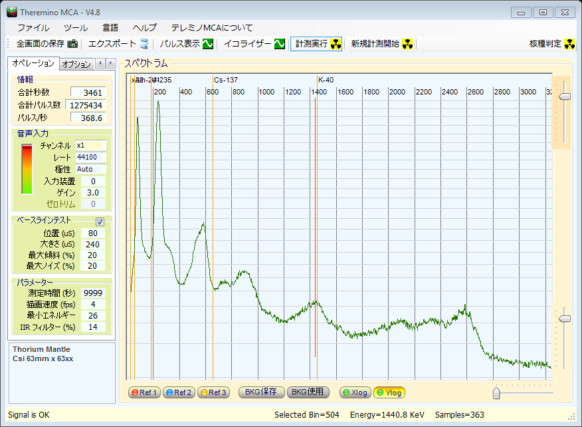Click the 最小エネルギー field showing 26
This screenshot has width=582, height=427.
pyautogui.click(x=93, y=315)
